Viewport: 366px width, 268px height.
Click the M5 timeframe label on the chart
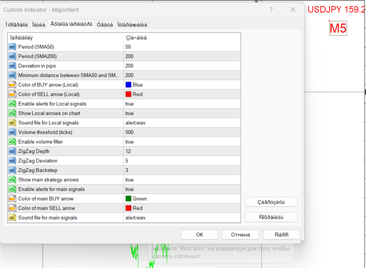click(x=338, y=28)
